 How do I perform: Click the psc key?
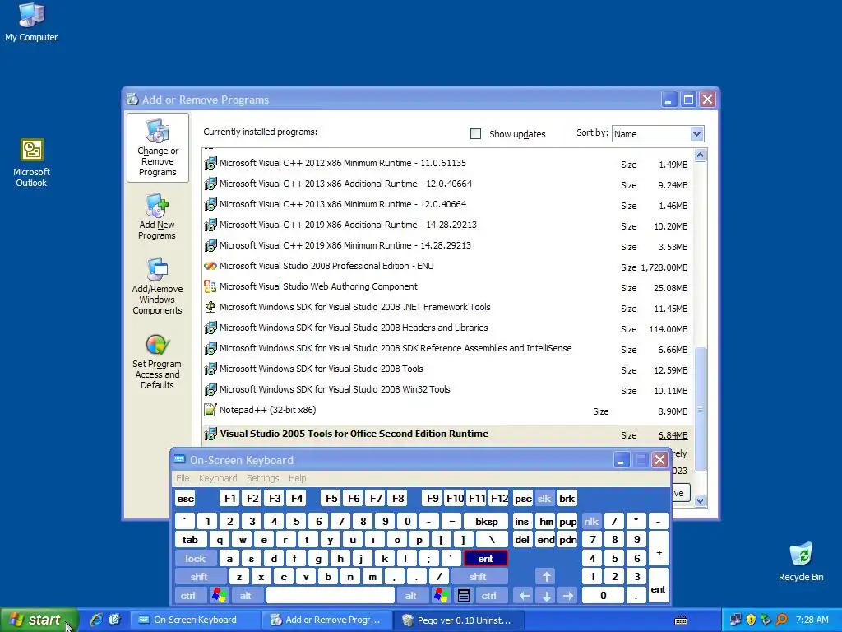pyautogui.click(x=523, y=498)
